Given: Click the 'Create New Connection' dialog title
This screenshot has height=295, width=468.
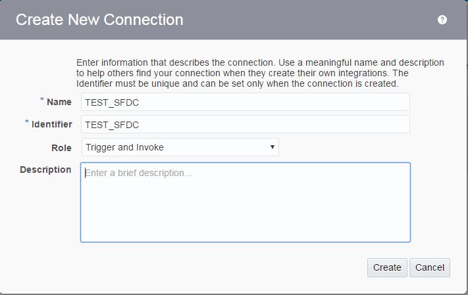Looking at the screenshot, I should coord(99,20).
